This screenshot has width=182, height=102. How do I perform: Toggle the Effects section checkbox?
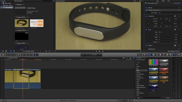tap(146, 8)
